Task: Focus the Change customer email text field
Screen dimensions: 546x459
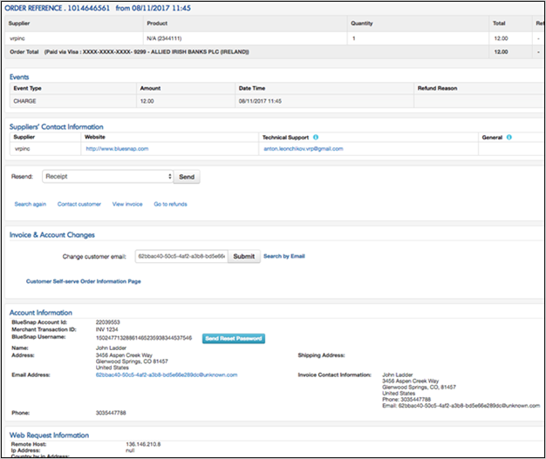Action: (181, 257)
